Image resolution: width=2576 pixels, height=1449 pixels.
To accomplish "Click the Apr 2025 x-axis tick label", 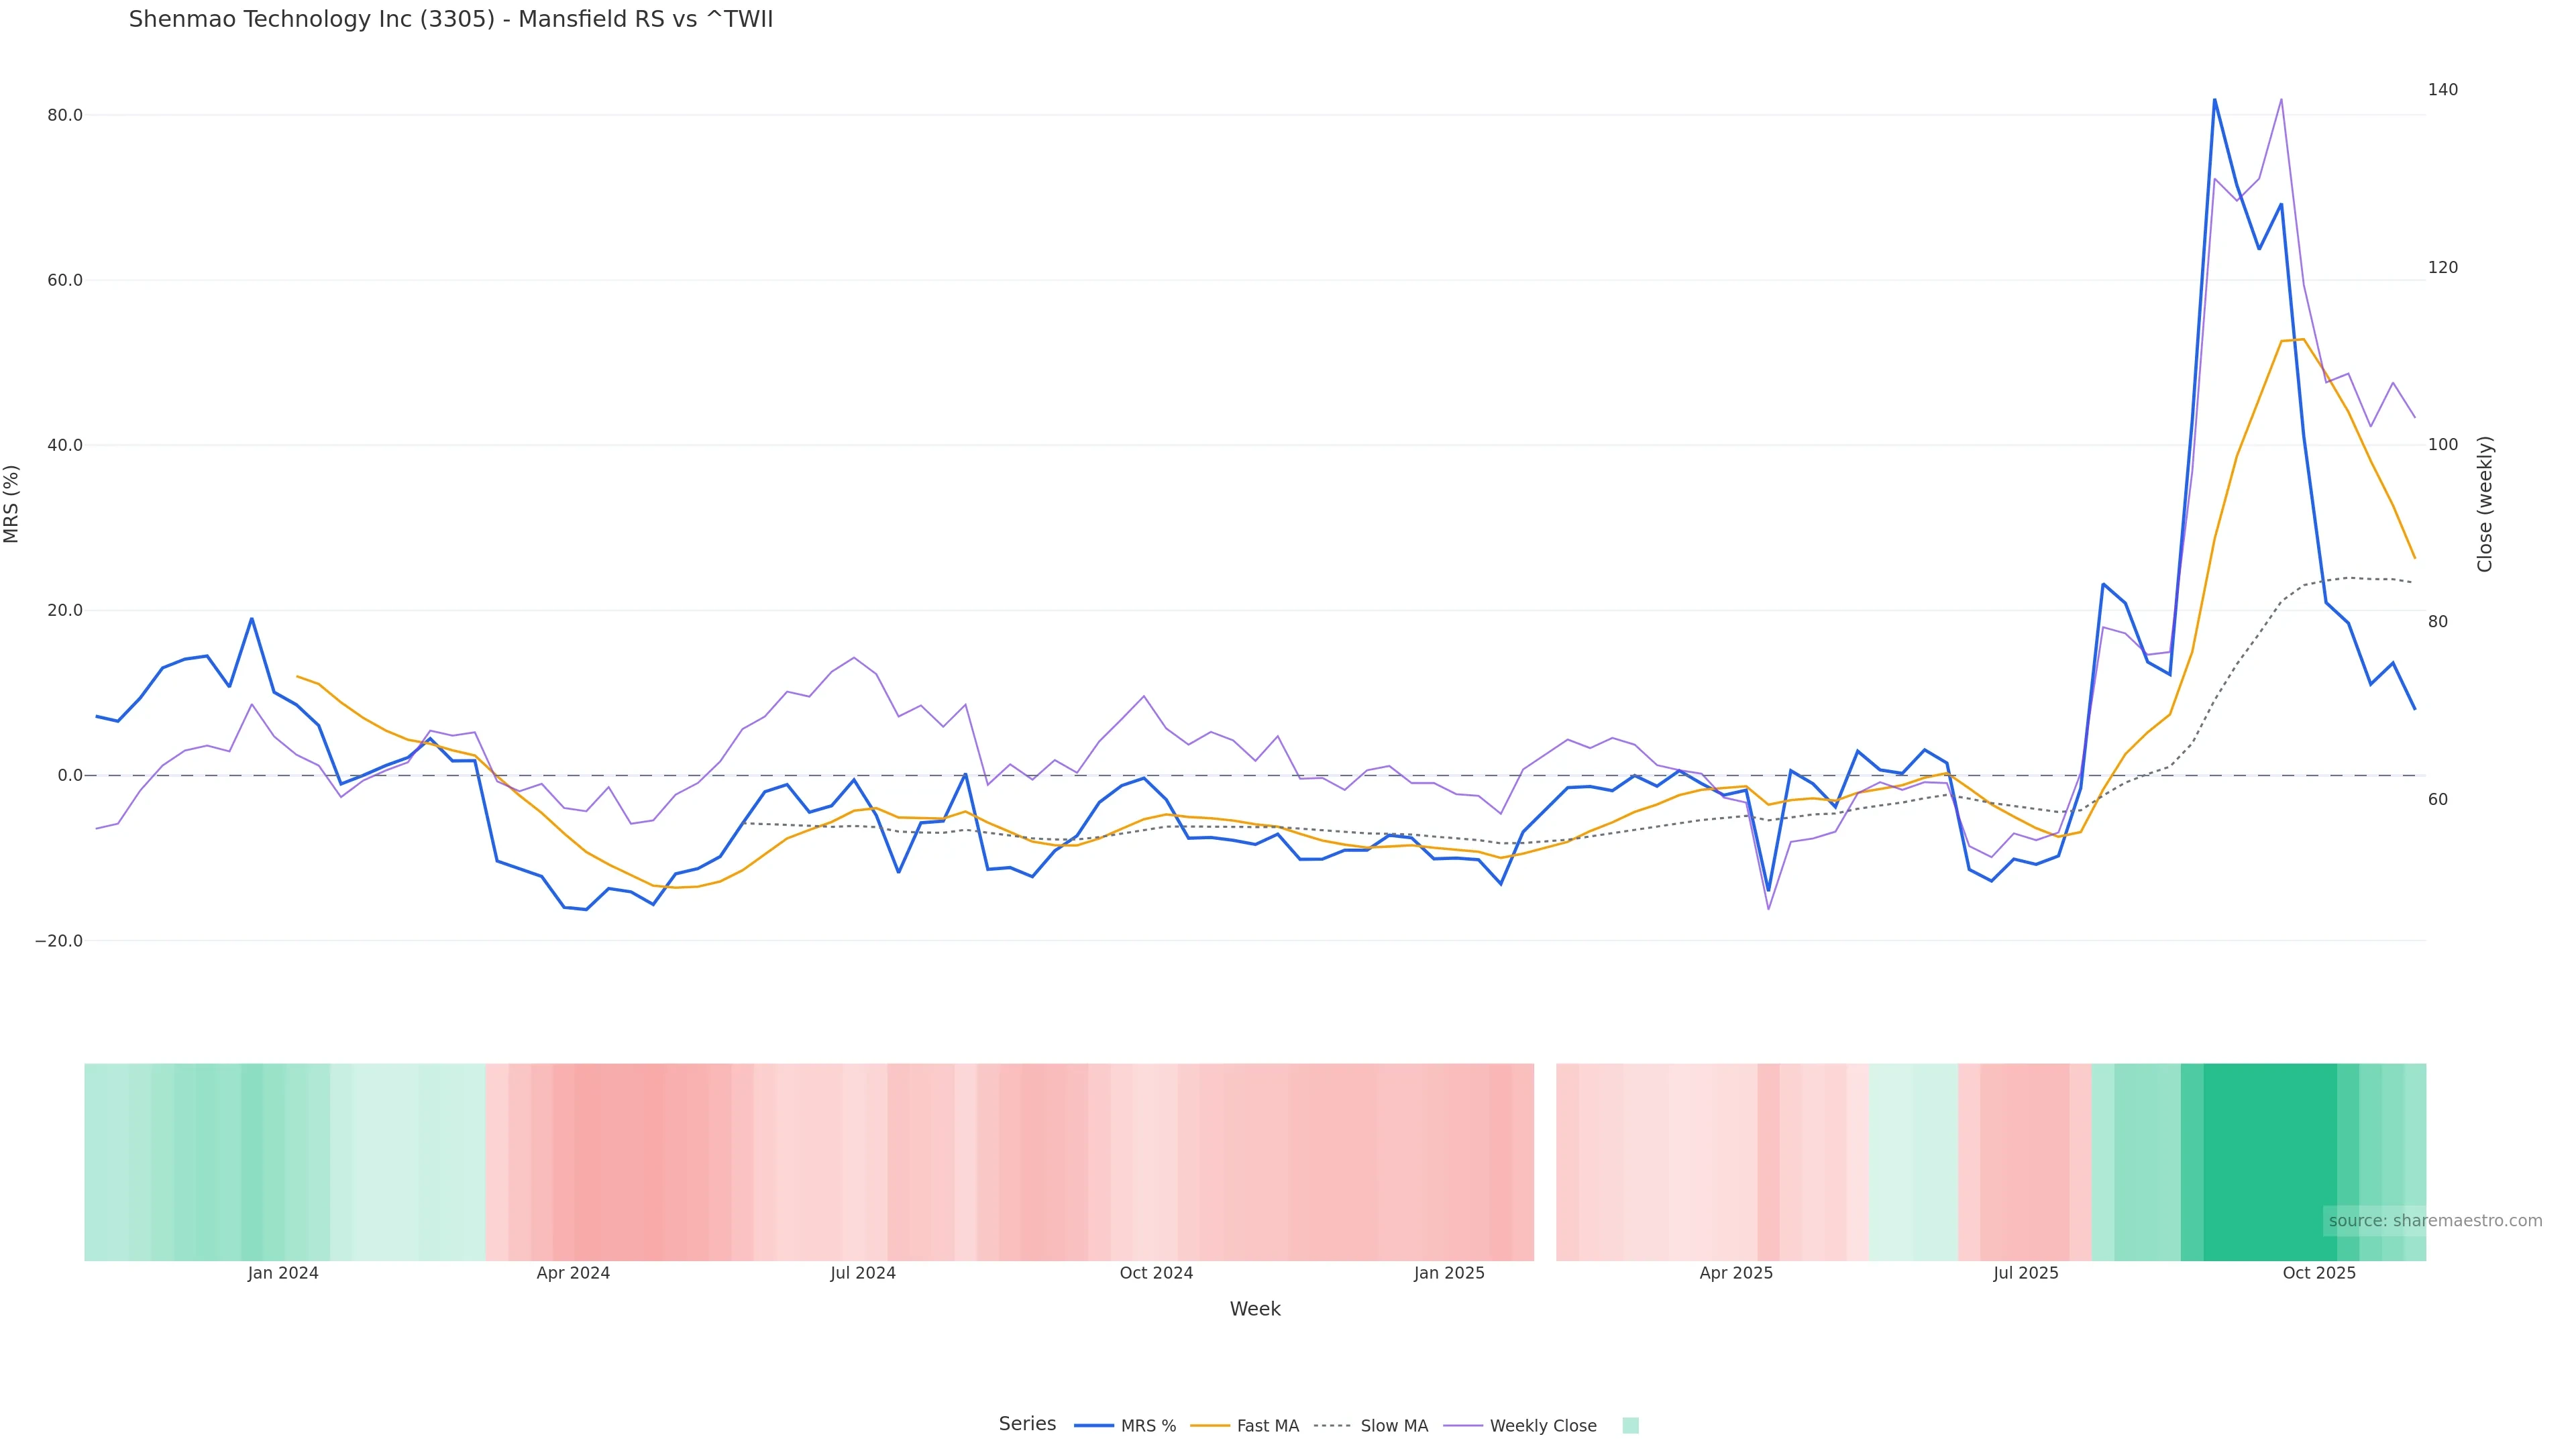I will click(x=1736, y=1274).
